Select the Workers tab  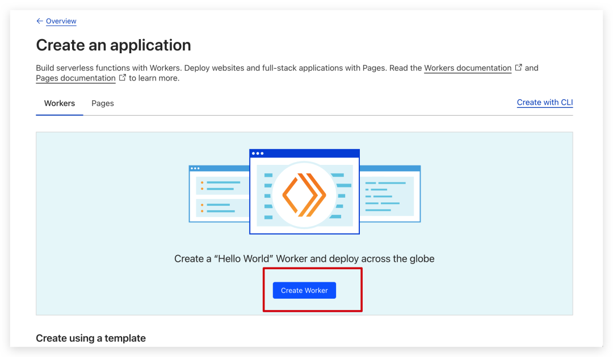coord(60,103)
